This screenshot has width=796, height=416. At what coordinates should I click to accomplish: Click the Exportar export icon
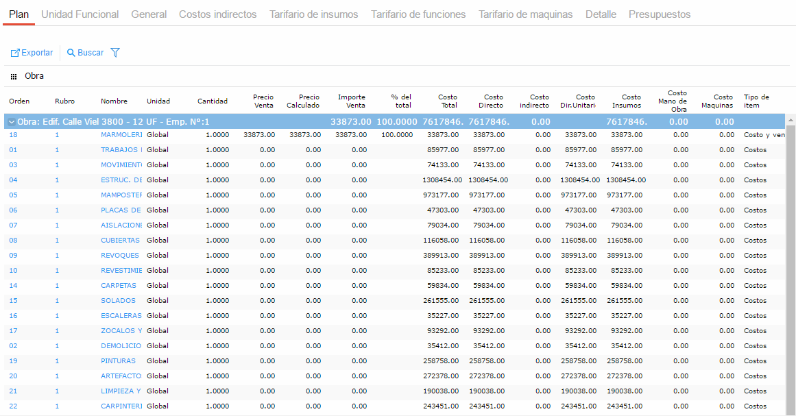(x=15, y=53)
